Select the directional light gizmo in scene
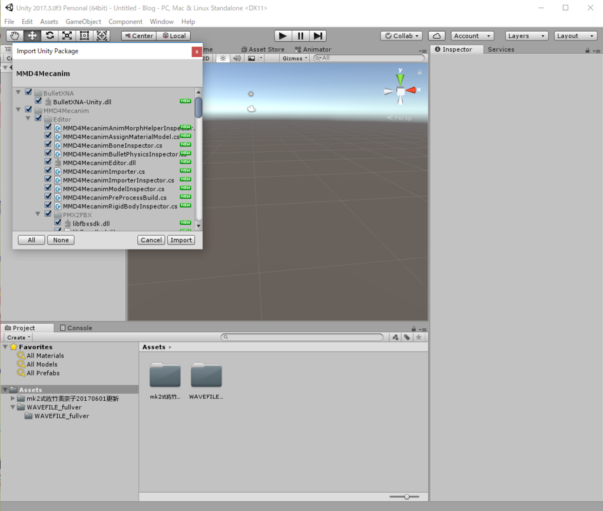 pos(251,94)
